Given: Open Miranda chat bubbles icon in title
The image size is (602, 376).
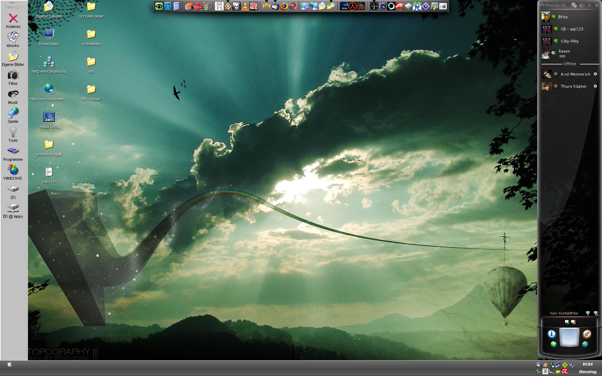Looking at the screenshot, I should pyautogui.click(x=574, y=5).
